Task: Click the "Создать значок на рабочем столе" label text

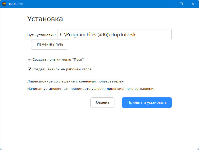Action: click(62, 69)
